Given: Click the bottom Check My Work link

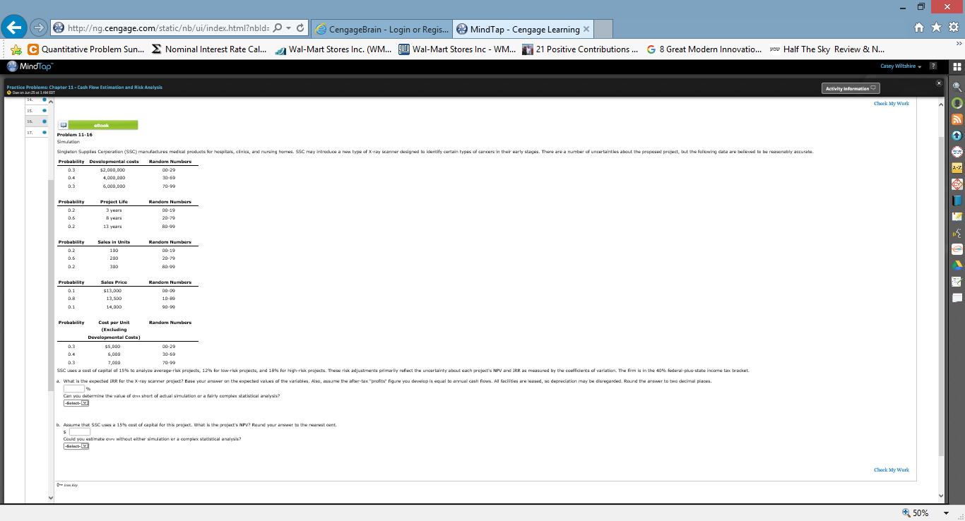Looking at the screenshot, I should 892,470.
